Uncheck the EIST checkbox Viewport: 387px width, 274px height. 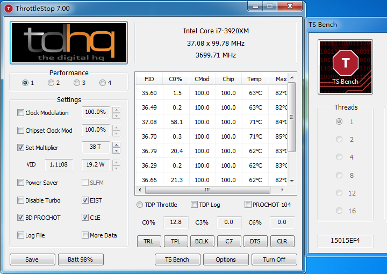point(85,200)
